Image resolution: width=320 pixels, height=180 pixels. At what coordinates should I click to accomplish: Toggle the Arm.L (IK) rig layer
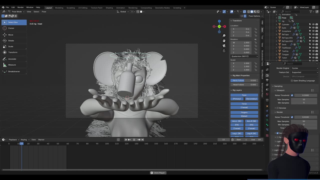point(237,121)
